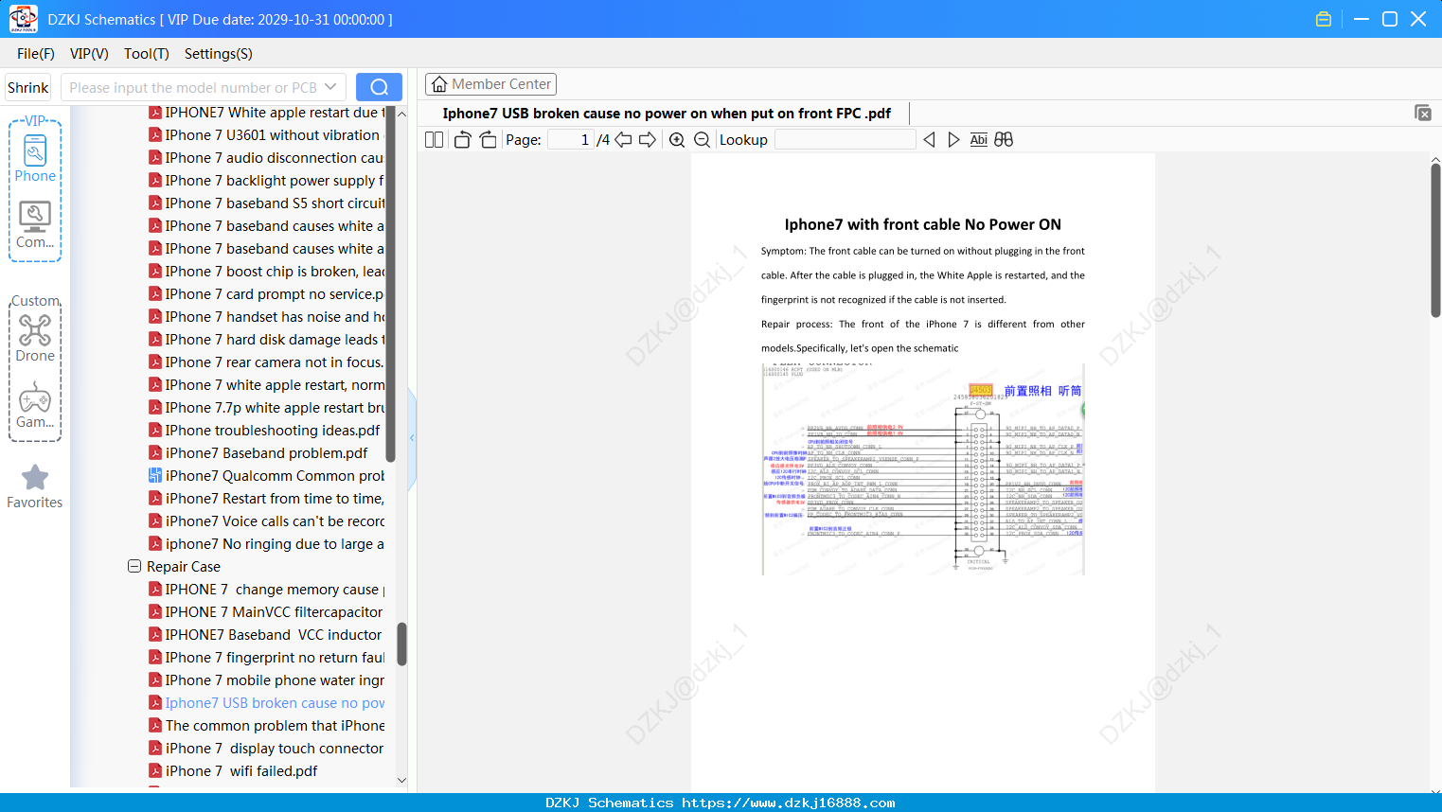The image size is (1442, 812).
Task: Click the PDF icon beside iPhone 7 wifi failed
Action: click(155, 771)
